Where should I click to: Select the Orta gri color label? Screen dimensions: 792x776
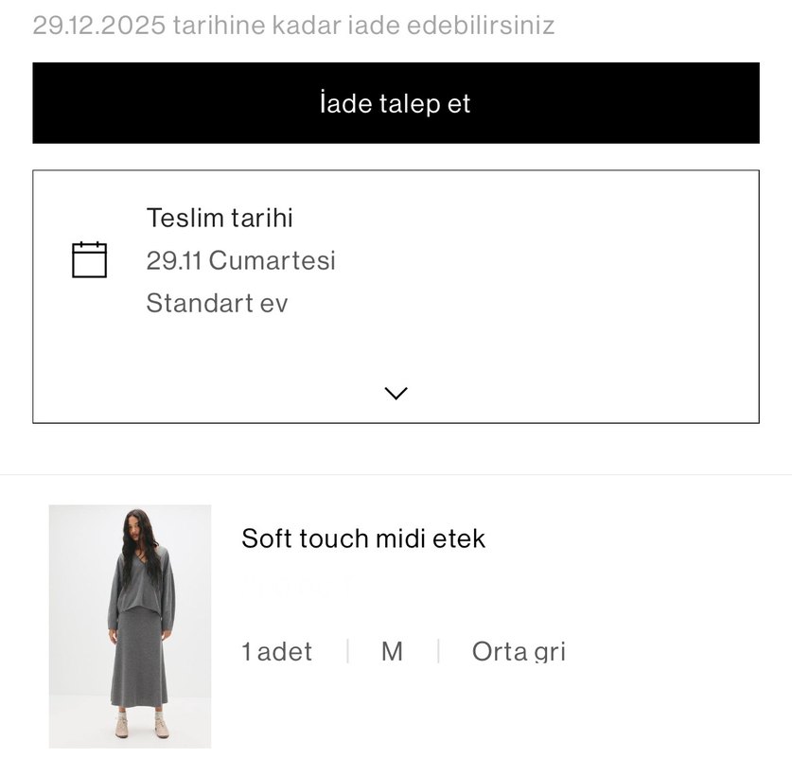[x=519, y=651]
